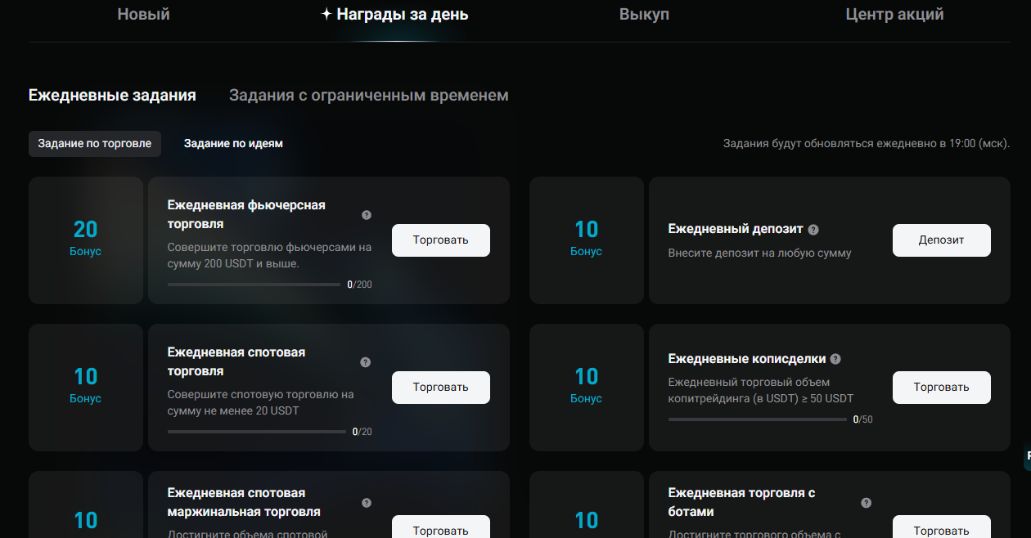Click Торговать for Ежедневные кописделки
This screenshot has height=538, width=1031.
tap(942, 388)
